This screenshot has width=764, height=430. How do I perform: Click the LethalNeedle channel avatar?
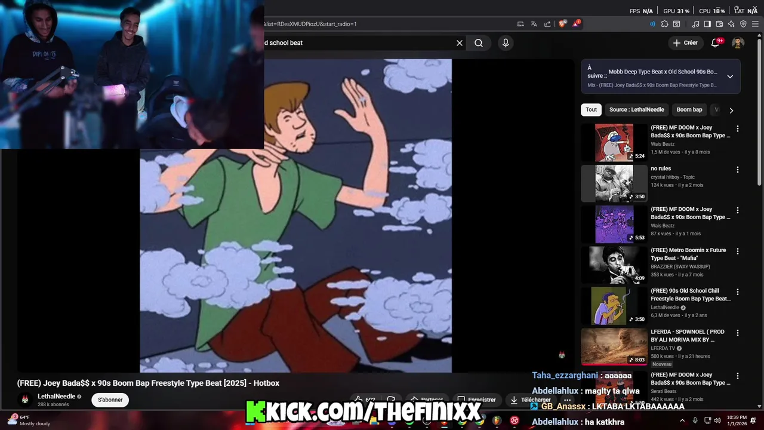tap(25, 400)
